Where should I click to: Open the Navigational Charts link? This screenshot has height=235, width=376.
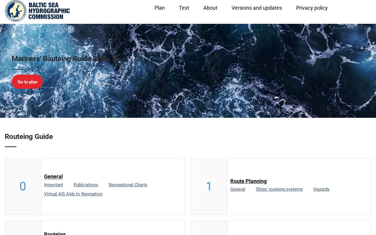(x=128, y=185)
